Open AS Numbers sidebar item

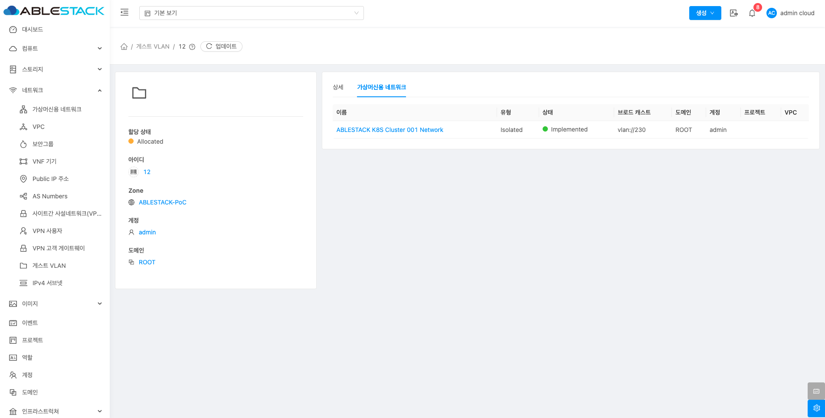pos(55,196)
